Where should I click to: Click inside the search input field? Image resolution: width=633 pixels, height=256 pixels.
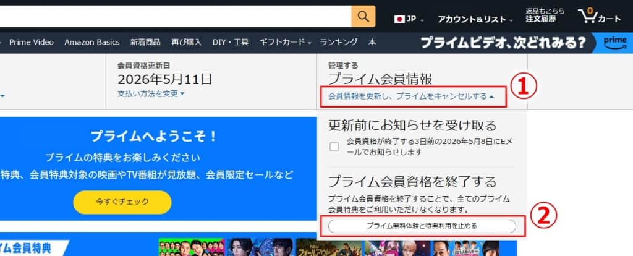click(x=176, y=17)
